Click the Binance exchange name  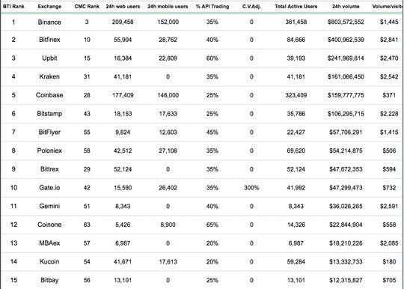49,22
